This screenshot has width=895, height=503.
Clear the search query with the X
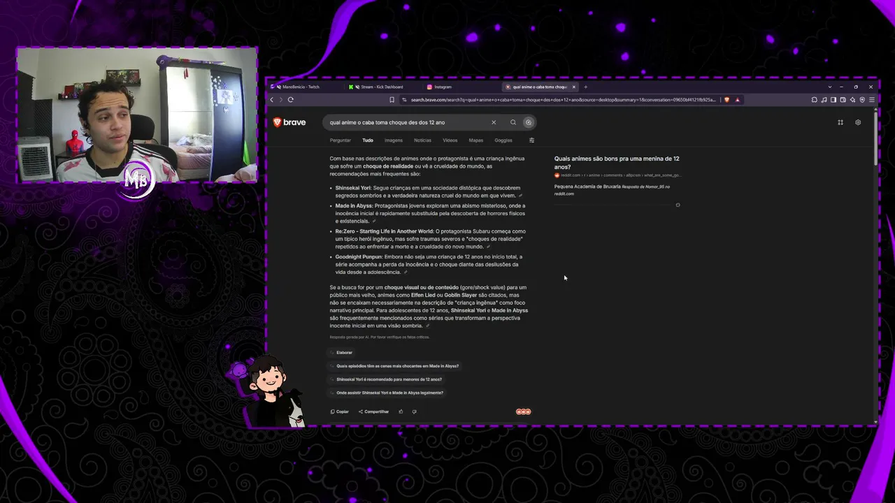[x=494, y=122]
